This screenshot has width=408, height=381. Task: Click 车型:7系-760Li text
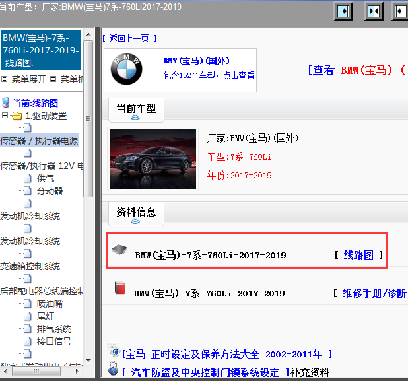coord(239,157)
